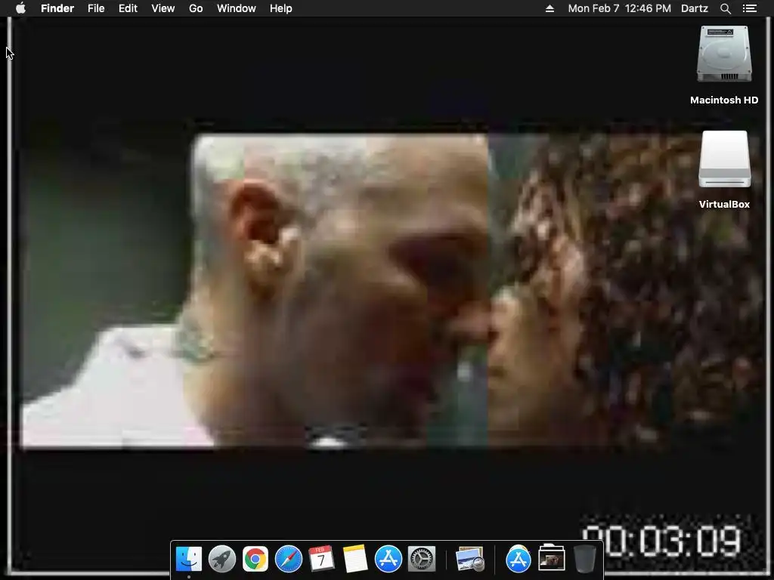Open Finder from the Dock

(x=189, y=559)
